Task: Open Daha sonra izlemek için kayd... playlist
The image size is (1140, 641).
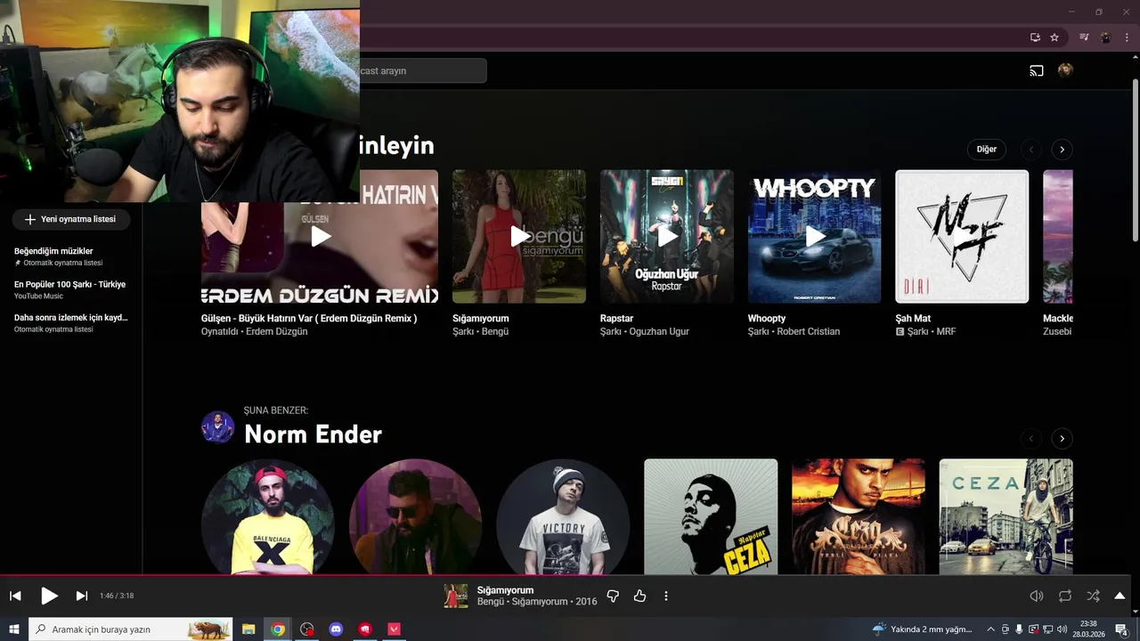Action: pos(71,322)
